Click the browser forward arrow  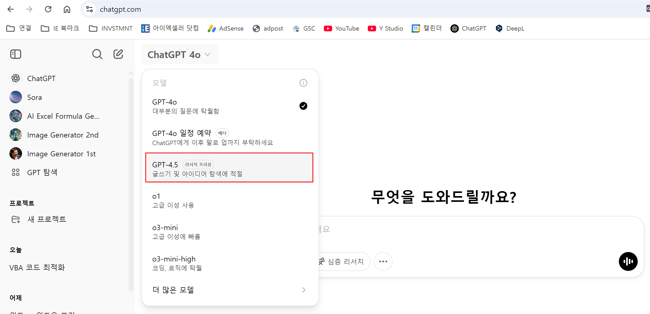pyautogui.click(x=29, y=9)
